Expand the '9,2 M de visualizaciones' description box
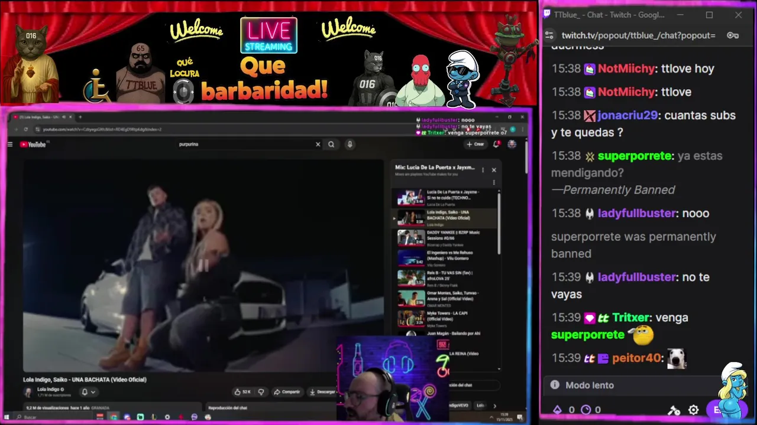Viewport: 757px width, 425px height. [112, 407]
